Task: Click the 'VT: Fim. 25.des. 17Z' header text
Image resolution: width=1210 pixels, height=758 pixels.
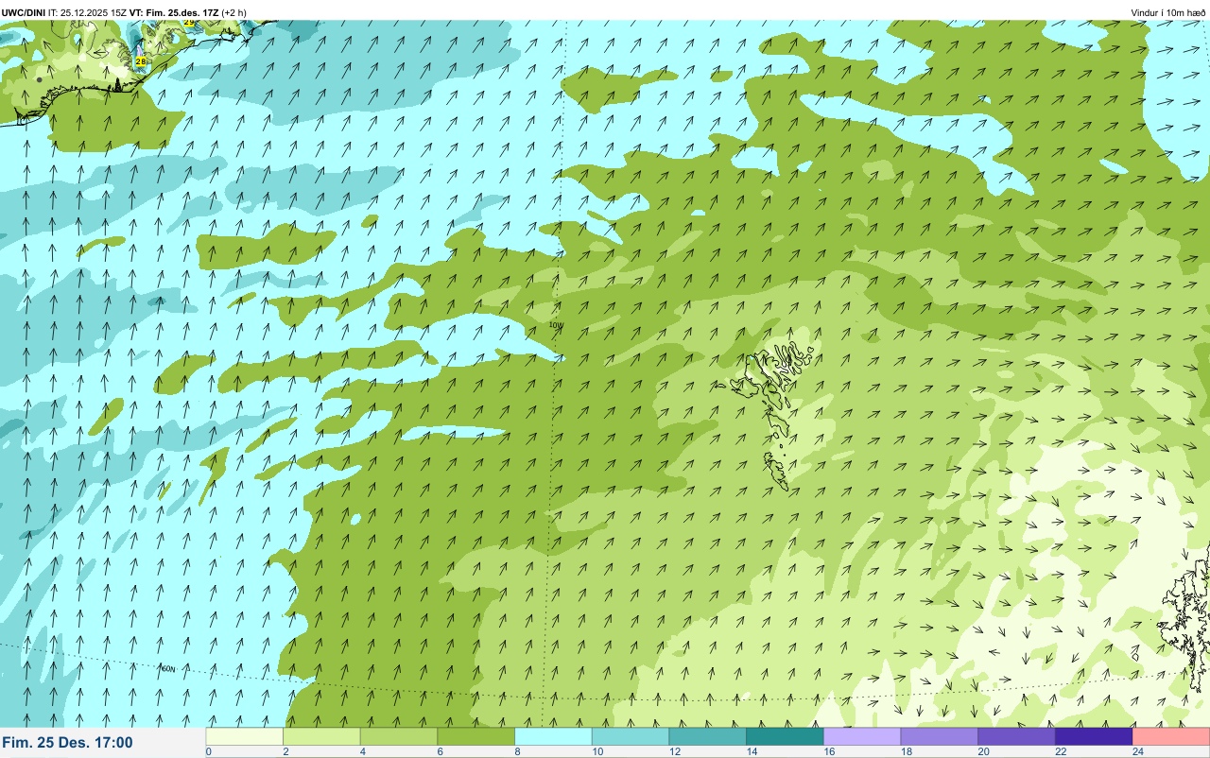Action: click(174, 13)
